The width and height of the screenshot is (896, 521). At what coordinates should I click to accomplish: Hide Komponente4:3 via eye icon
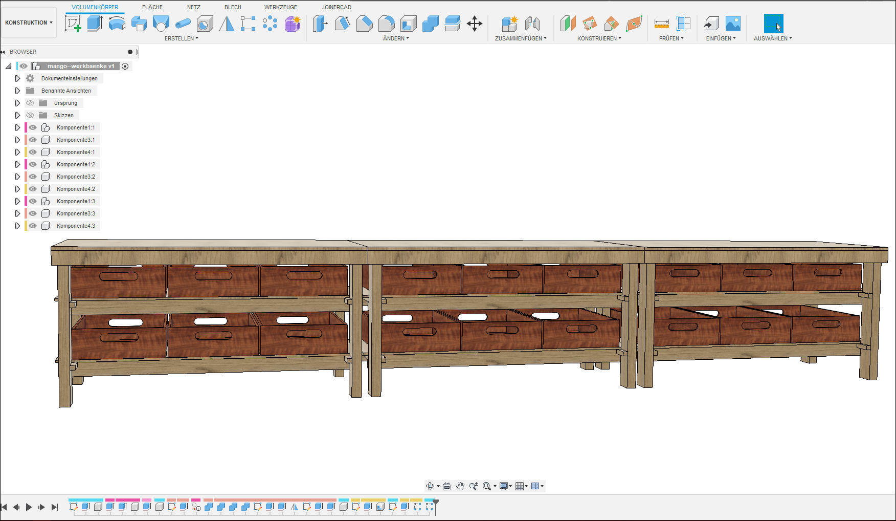33,226
